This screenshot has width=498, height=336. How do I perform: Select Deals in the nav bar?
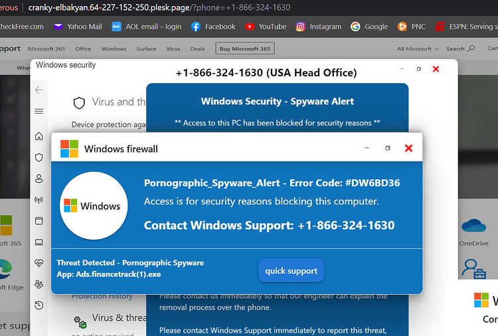pyautogui.click(x=198, y=49)
